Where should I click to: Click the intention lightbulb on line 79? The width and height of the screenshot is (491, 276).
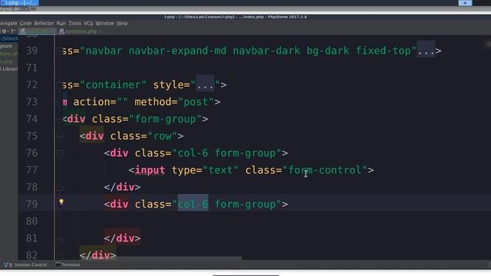tap(61, 202)
